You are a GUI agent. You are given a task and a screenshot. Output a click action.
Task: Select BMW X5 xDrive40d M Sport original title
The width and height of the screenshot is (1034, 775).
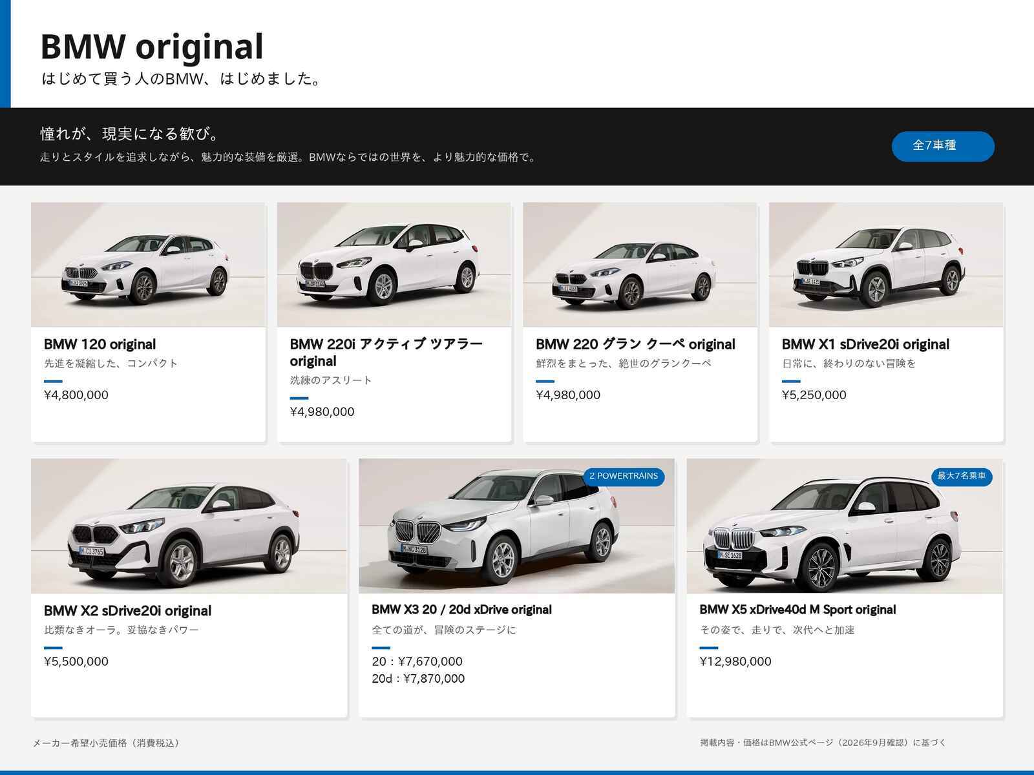point(797,610)
